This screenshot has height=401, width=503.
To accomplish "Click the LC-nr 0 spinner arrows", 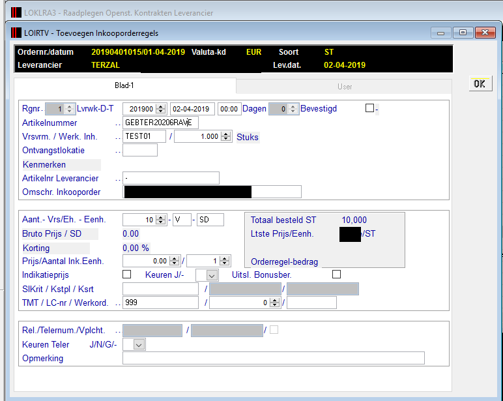I will click(274, 303).
